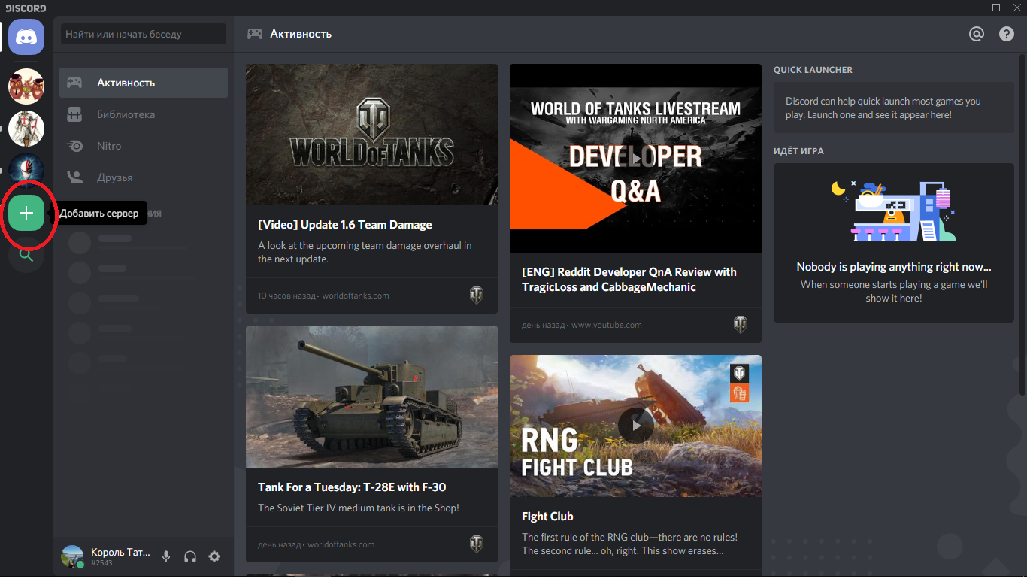The image size is (1027, 579).
Task: Click World of Tanks icon on Update 1.6 card
Action: tap(477, 296)
